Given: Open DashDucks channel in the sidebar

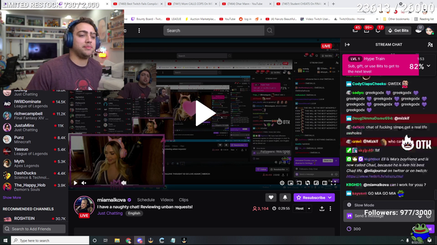Looking at the screenshot, I should coord(34,176).
